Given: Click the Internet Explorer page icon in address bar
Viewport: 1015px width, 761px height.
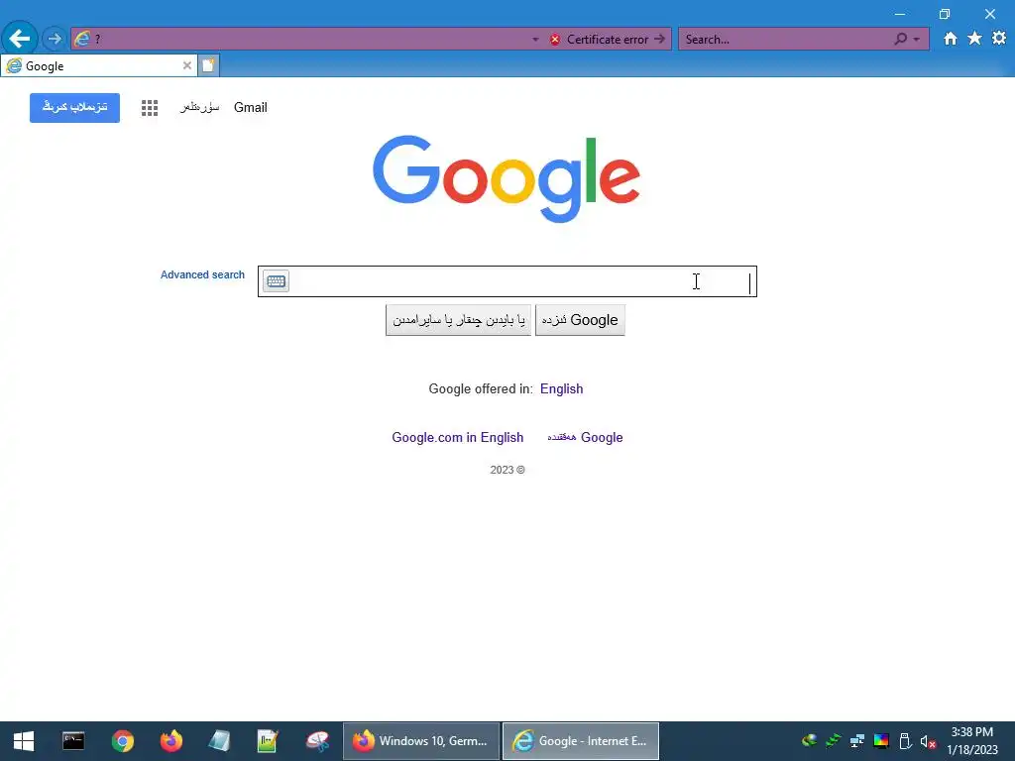Looking at the screenshot, I should coord(81,39).
